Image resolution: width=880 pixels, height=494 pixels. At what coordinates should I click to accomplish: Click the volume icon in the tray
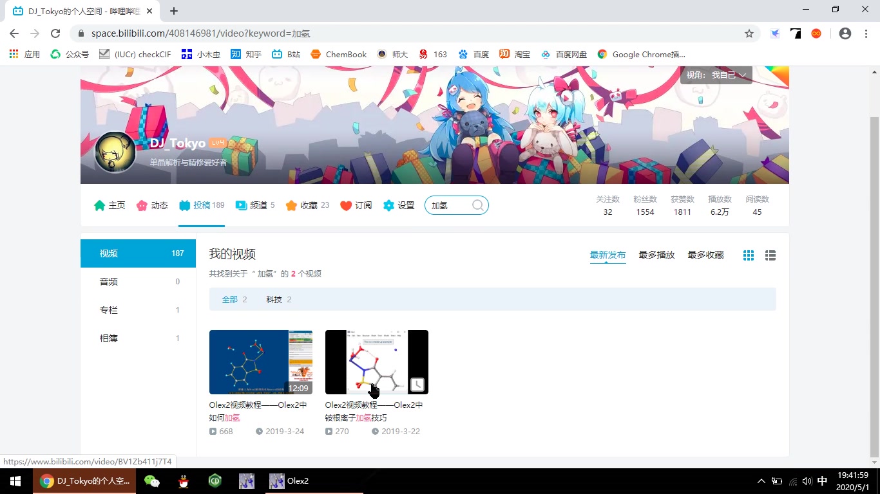click(807, 481)
